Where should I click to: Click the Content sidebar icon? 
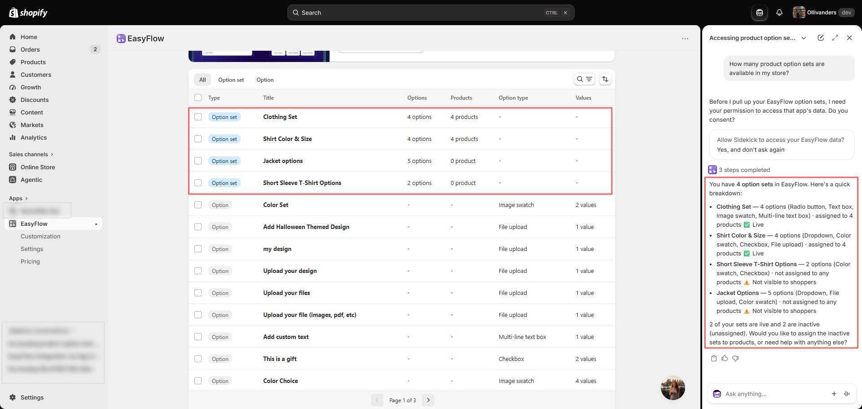[x=13, y=112]
